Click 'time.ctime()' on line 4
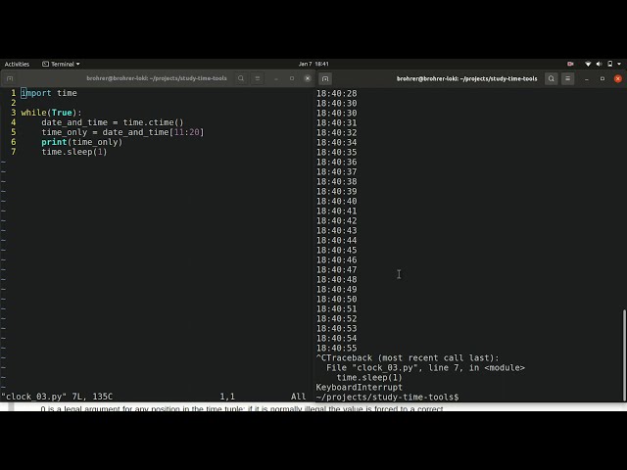Screen dimensions: 627x470 tap(153, 122)
